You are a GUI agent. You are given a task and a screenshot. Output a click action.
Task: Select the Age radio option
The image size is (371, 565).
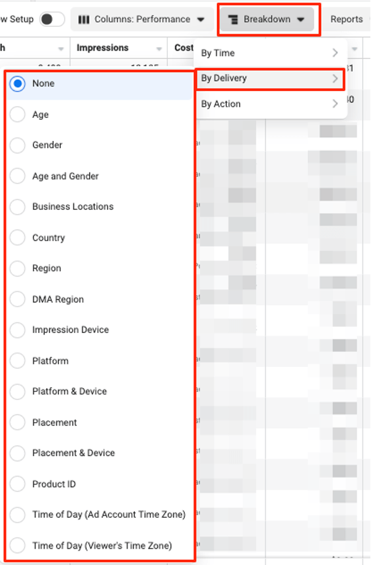pyautogui.click(x=17, y=115)
